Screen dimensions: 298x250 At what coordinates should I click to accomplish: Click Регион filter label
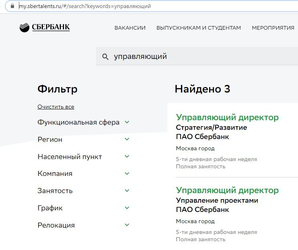tap(50, 139)
